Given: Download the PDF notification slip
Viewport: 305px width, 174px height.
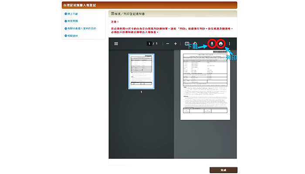Looking at the screenshot, I should click(x=212, y=43).
